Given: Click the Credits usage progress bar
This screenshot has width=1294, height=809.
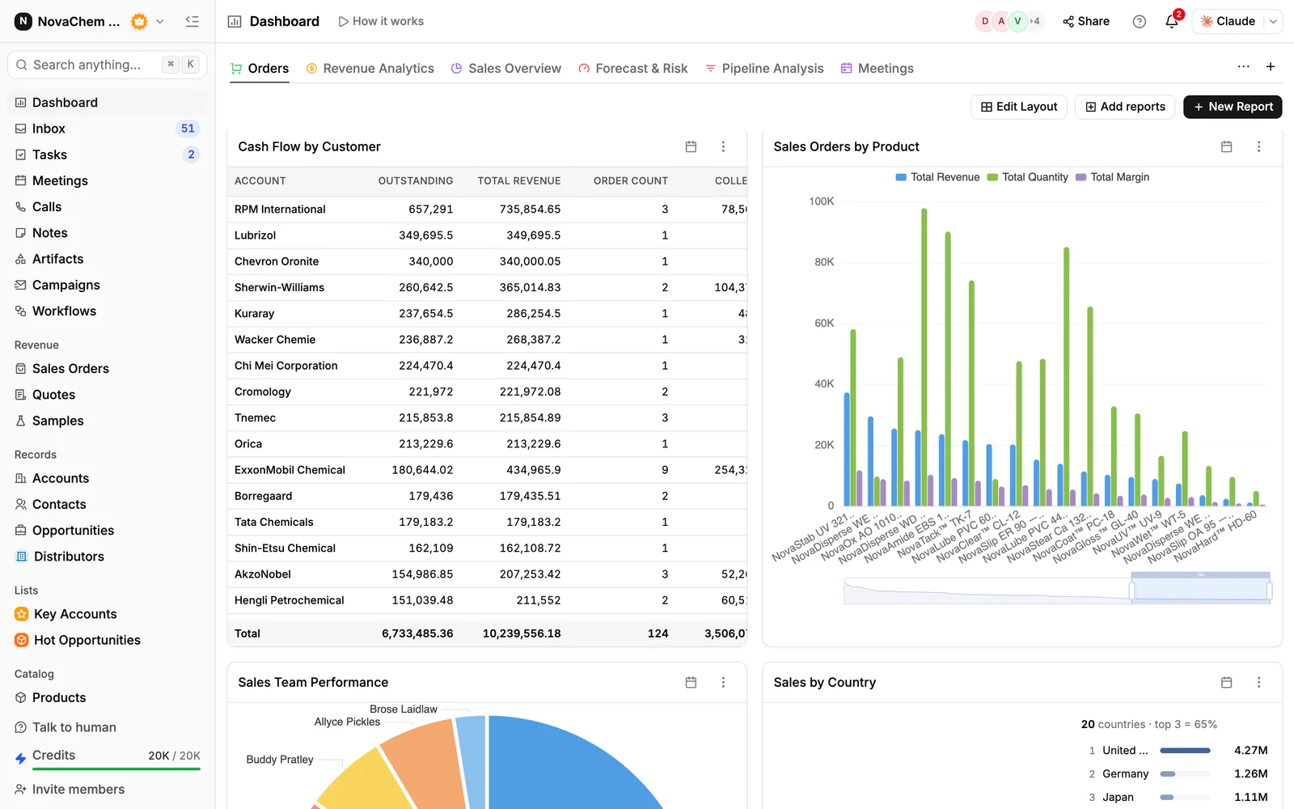Looking at the screenshot, I should tap(116, 769).
